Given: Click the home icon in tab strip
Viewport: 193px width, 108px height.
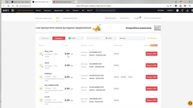Looking at the screenshot, I should coord(3,2).
